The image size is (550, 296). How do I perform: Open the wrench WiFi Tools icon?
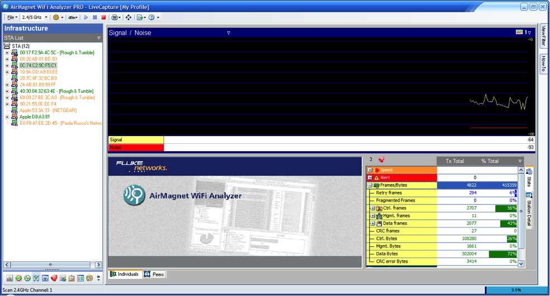(89, 278)
